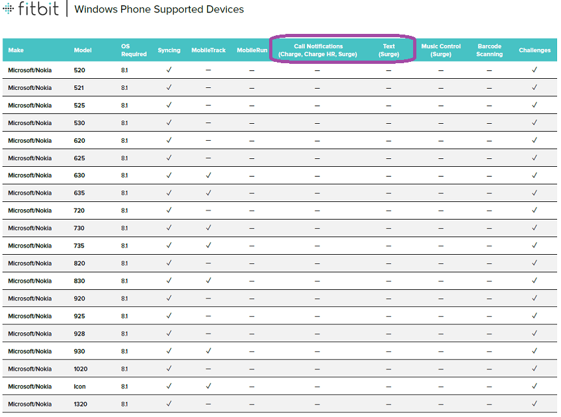Image resolution: width=561 pixels, height=417 pixels.
Task: Select the '630' model cell
Action: pyautogui.click(x=79, y=175)
